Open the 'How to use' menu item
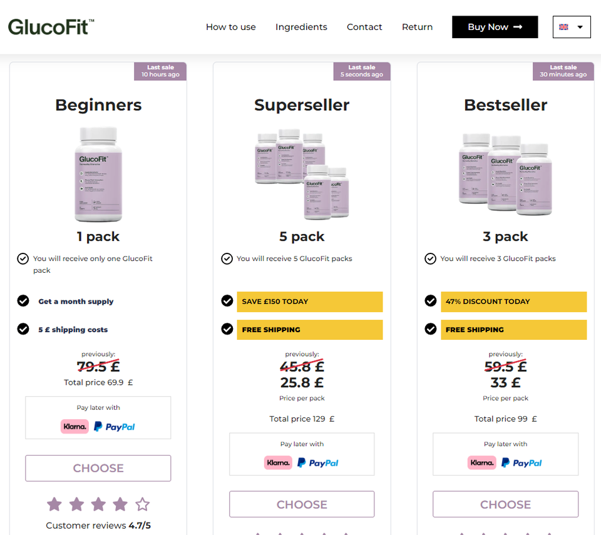 coord(231,27)
